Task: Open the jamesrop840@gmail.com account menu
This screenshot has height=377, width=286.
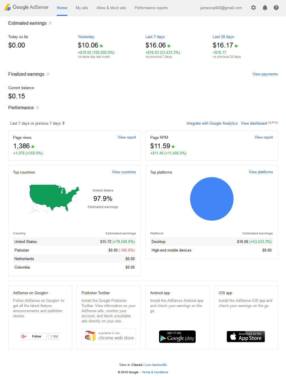Action: (221, 8)
